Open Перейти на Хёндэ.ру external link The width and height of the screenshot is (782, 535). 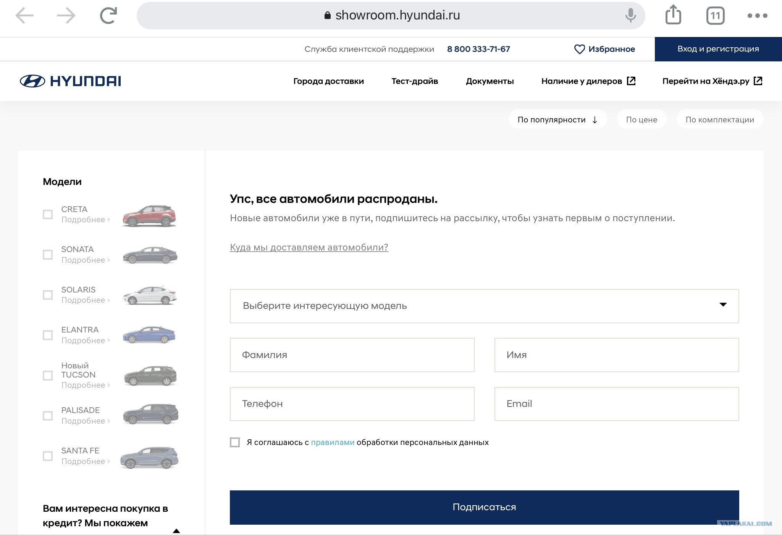pyautogui.click(x=713, y=81)
